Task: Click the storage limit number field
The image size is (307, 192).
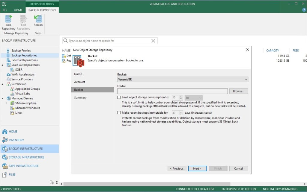Action: (175, 97)
